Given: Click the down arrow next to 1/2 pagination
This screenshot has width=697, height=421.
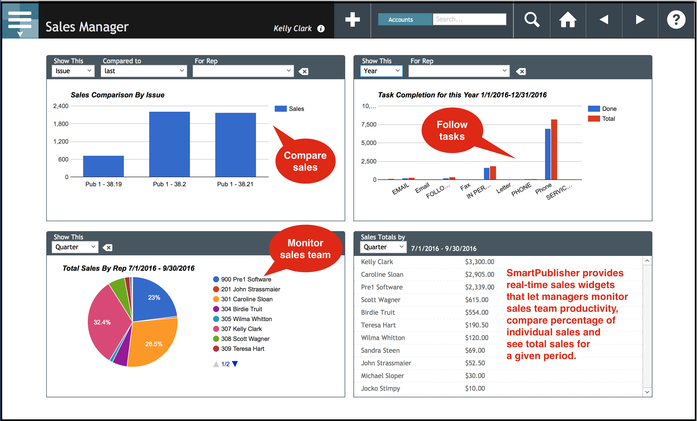Looking at the screenshot, I should [x=235, y=364].
